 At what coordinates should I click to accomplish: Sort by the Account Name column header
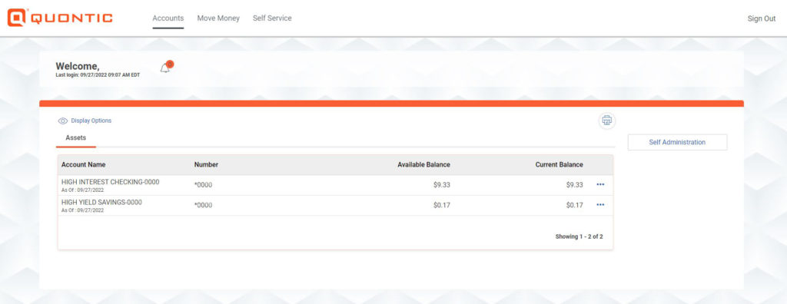(x=83, y=164)
